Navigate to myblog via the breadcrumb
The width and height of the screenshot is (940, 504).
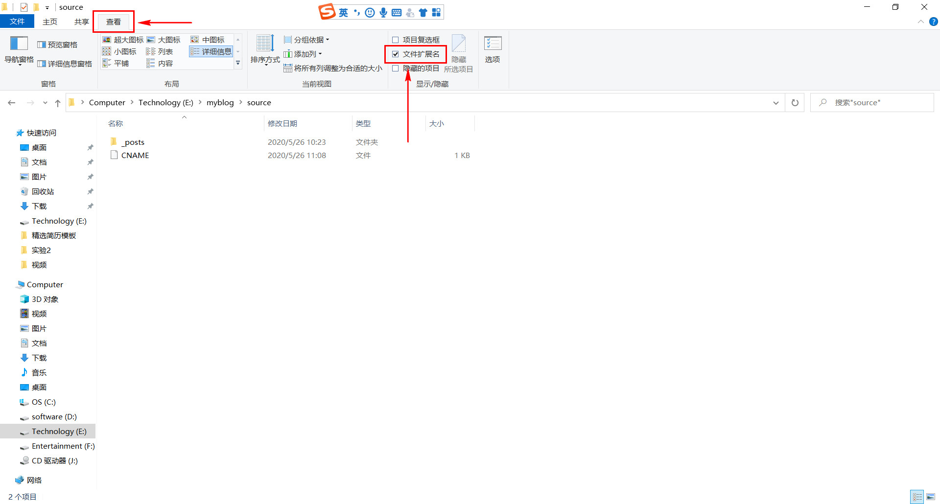[220, 102]
